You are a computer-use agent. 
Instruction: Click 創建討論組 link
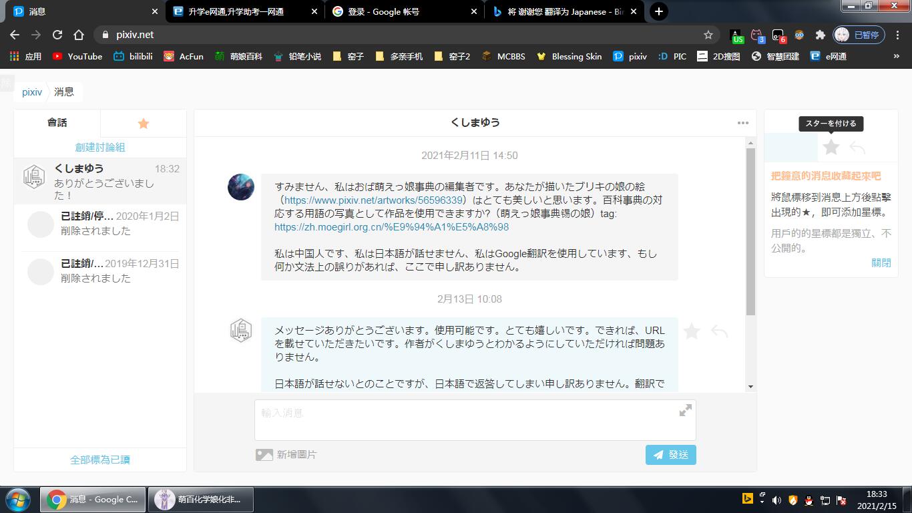point(100,147)
